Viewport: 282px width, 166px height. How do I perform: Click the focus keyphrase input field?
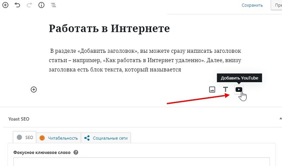point(141,162)
